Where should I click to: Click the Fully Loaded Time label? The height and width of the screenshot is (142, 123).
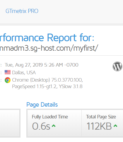click(50, 117)
